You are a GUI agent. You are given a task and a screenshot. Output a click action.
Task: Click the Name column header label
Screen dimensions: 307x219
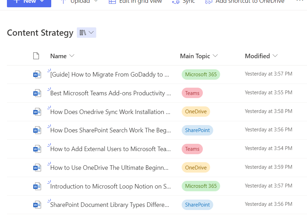(x=58, y=56)
